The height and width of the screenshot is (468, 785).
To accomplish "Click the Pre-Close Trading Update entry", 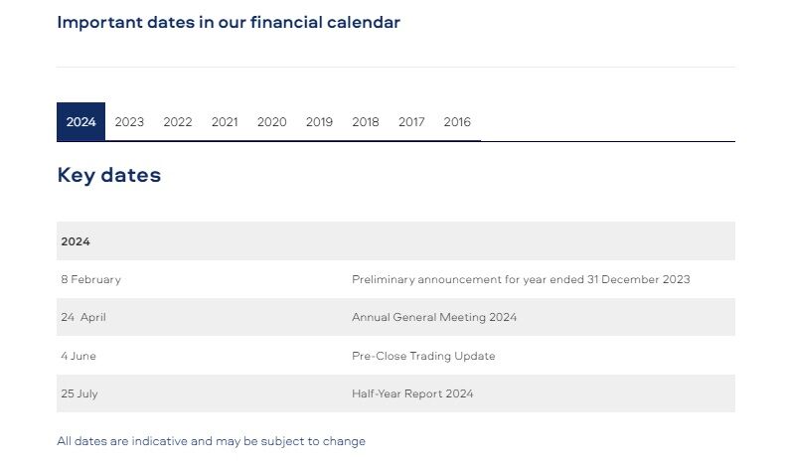I will coord(423,356).
